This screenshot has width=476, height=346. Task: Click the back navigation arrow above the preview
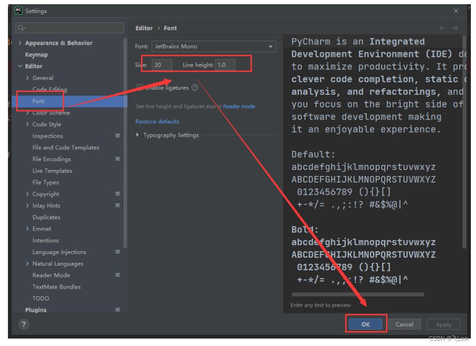[442, 28]
